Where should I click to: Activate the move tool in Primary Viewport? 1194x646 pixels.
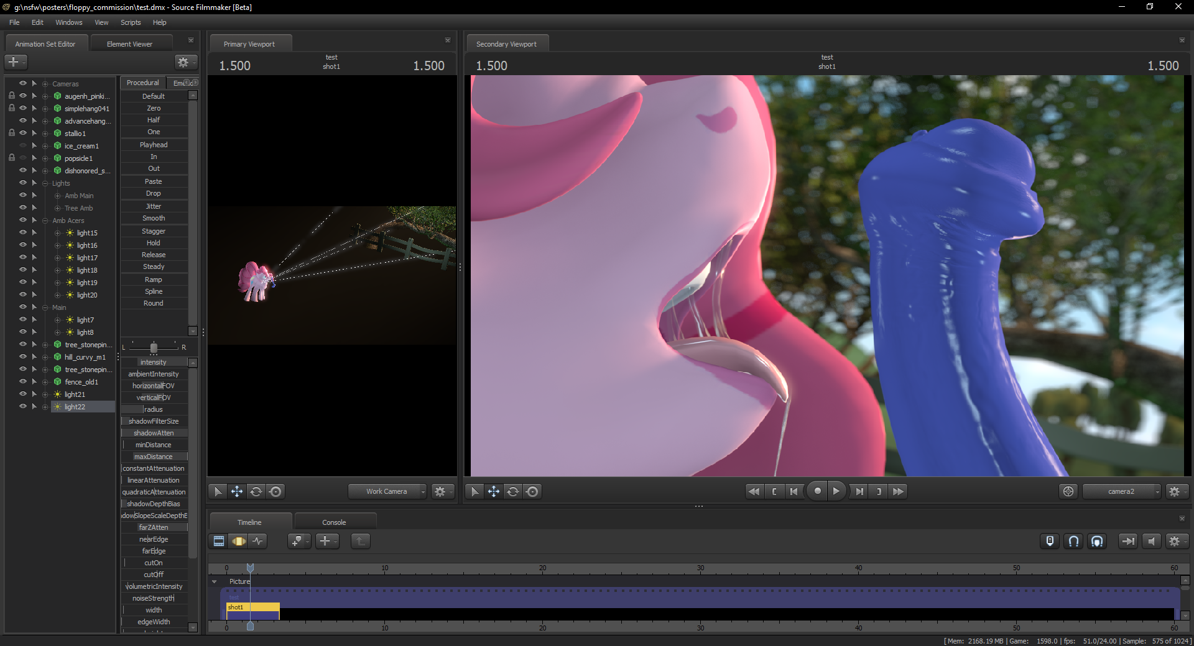(x=237, y=491)
